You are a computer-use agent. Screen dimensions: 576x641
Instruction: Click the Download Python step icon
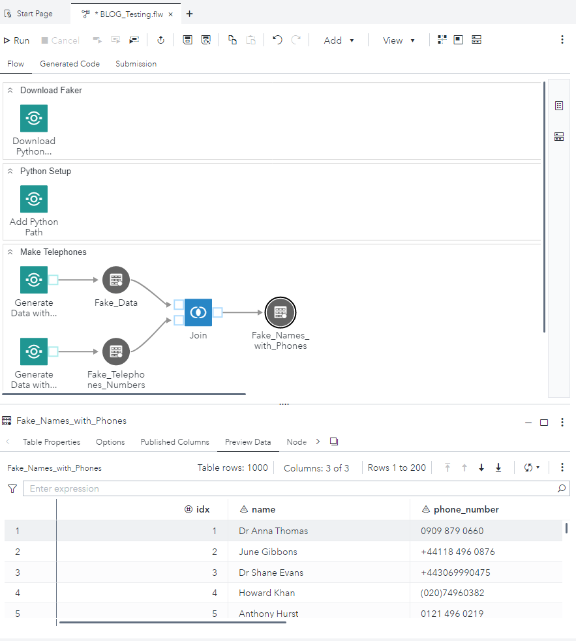(x=34, y=118)
